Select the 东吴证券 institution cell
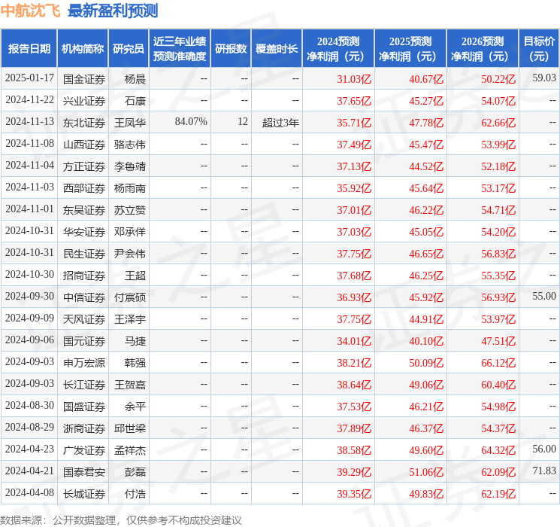Viewport: 560px width, 527px height. click(83, 209)
